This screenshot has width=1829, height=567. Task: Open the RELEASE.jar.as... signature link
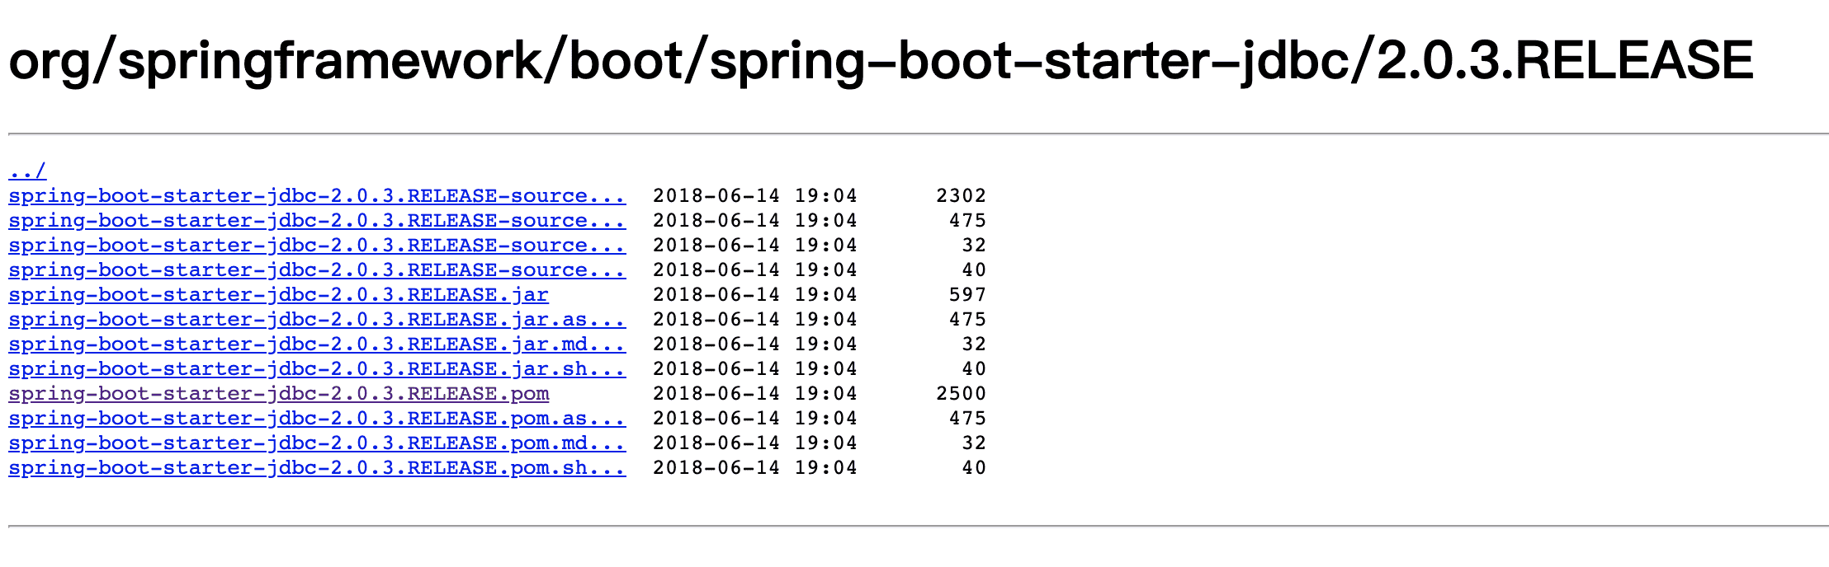pyautogui.click(x=316, y=320)
